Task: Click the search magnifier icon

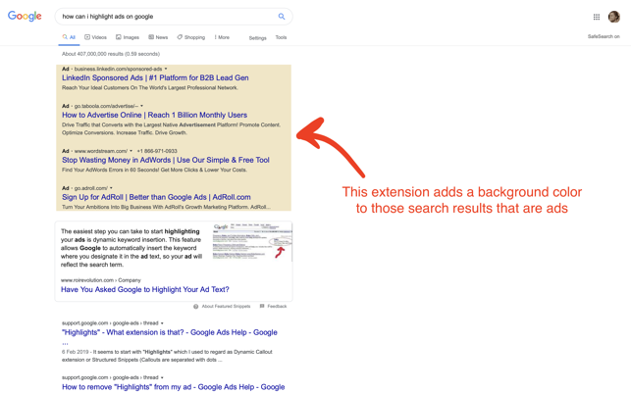Action: click(282, 17)
